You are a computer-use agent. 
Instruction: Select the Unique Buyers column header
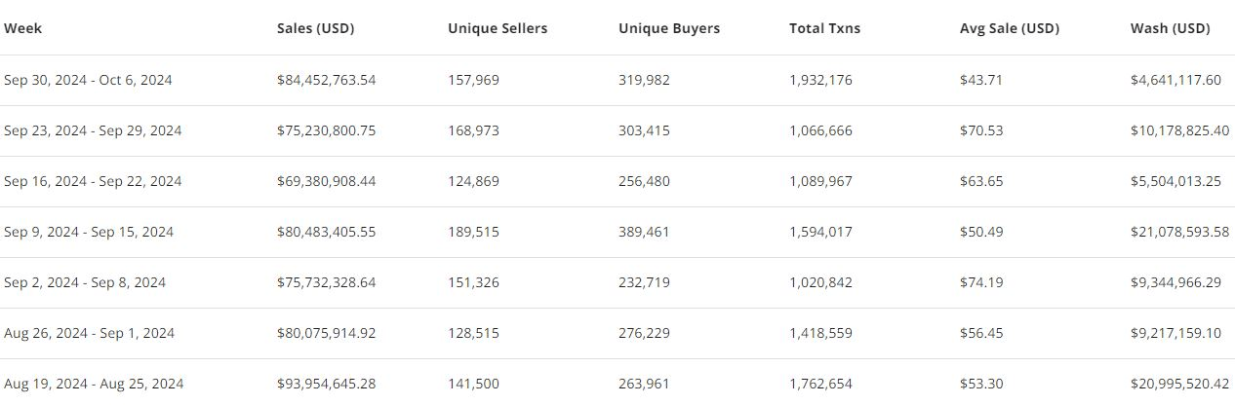click(x=669, y=28)
